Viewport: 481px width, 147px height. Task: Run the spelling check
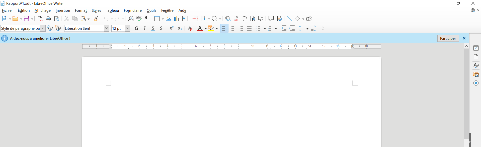[139, 18]
